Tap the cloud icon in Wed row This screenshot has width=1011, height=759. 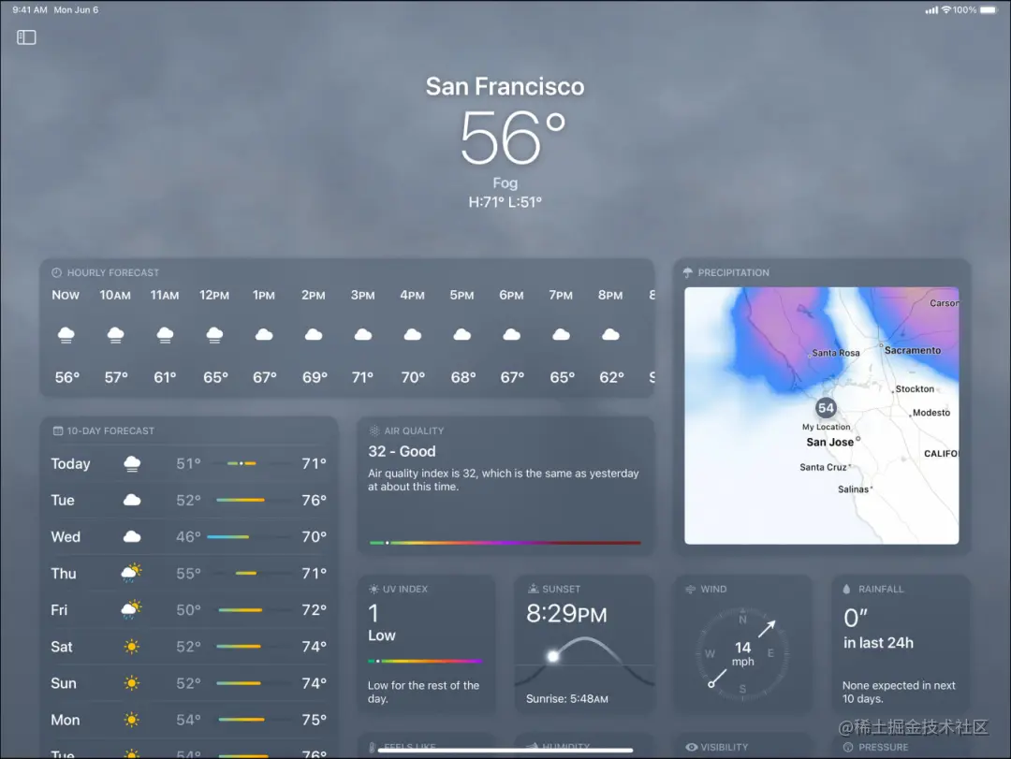point(132,536)
